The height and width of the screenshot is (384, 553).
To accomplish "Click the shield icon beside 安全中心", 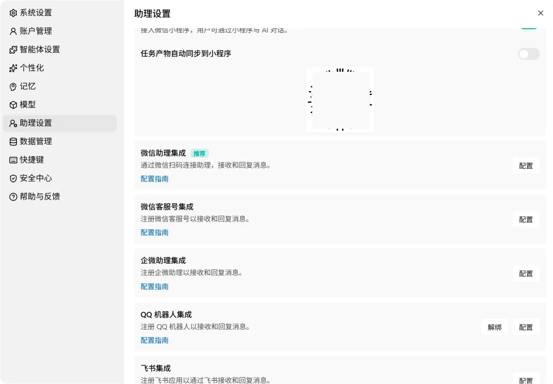I will click(13, 178).
